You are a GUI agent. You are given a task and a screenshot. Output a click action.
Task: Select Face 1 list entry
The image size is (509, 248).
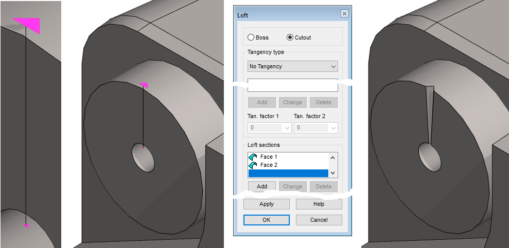[x=269, y=157]
